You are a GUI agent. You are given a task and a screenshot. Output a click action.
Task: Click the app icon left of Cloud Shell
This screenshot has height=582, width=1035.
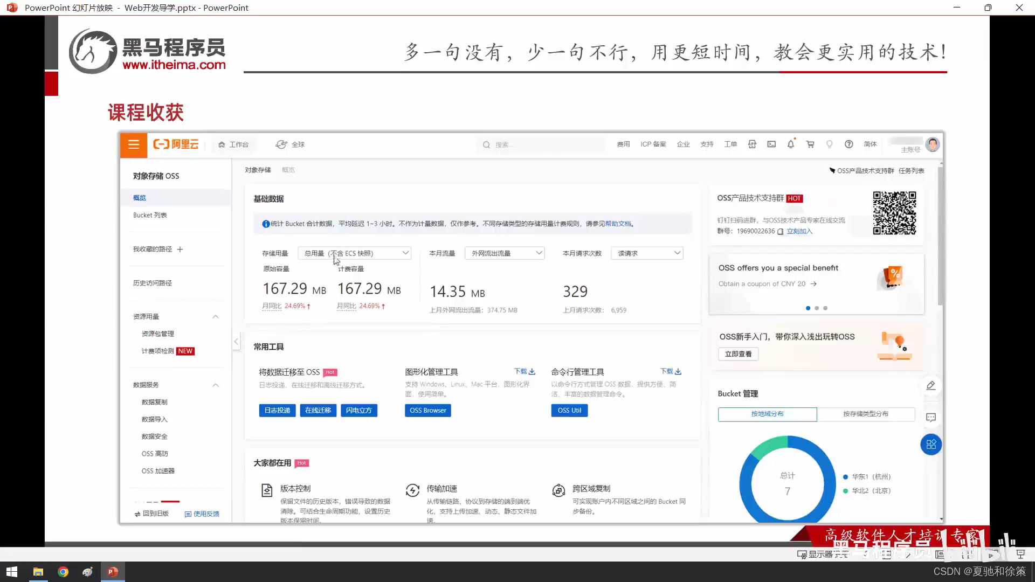point(752,144)
